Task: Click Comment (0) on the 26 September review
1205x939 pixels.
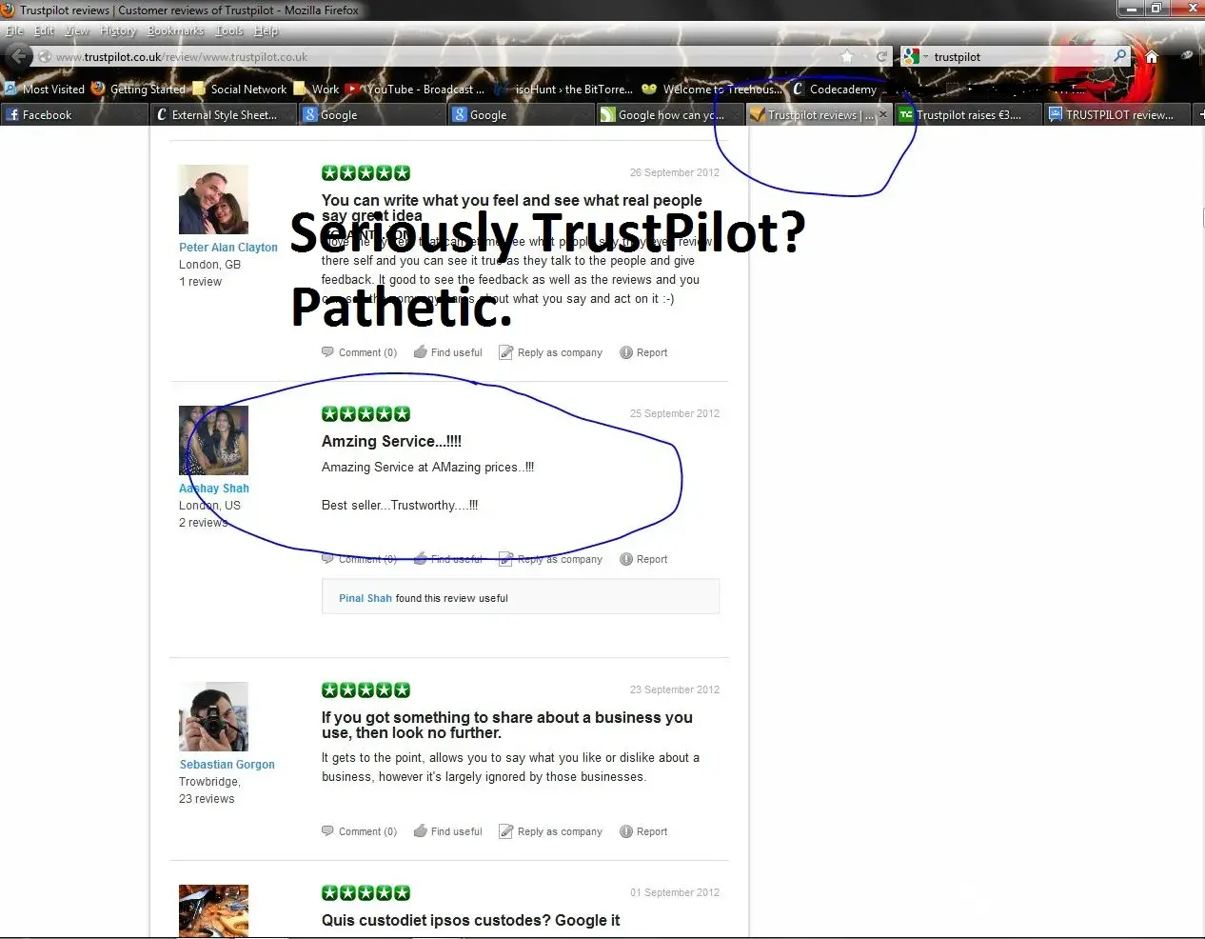Action: click(x=360, y=352)
